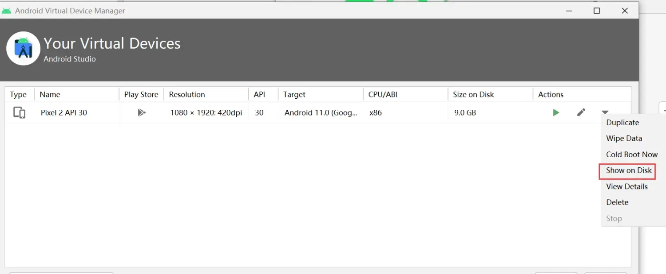Click the API column header
This screenshot has width=666, height=274.
(x=259, y=94)
